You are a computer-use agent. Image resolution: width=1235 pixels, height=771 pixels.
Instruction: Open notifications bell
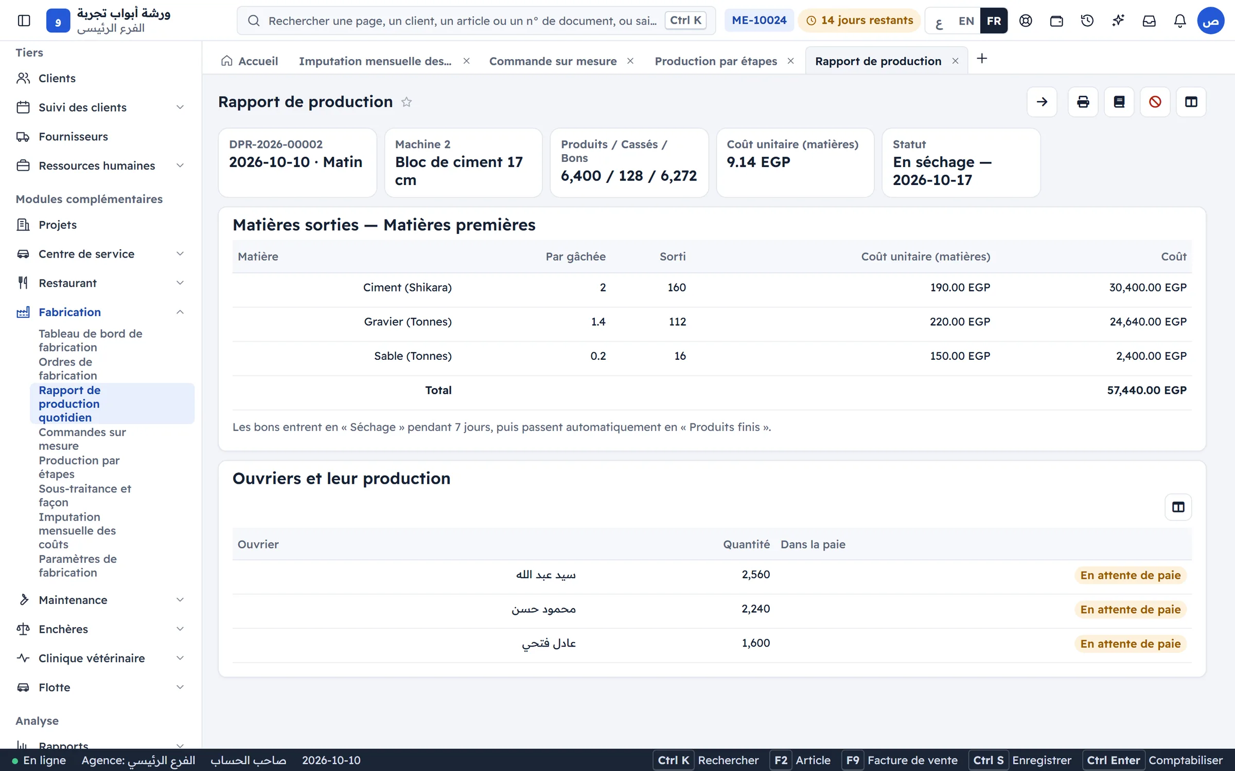click(x=1180, y=21)
